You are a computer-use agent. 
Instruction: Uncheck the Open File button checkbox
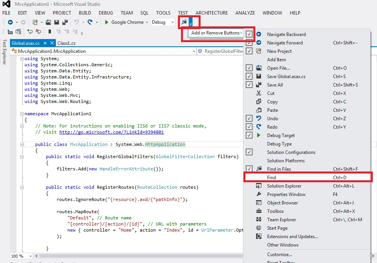point(249,68)
